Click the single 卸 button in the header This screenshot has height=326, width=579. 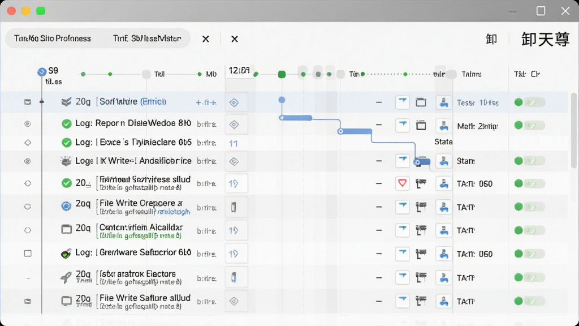point(491,39)
